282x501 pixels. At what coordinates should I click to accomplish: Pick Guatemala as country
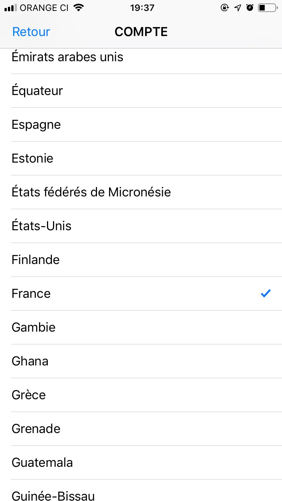tap(42, 463)
